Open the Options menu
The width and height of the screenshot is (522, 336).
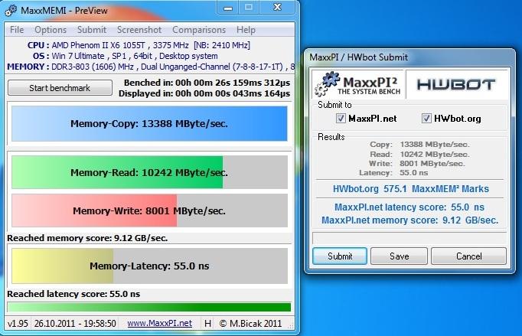pos(51,30)
